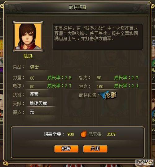155x167 pixels.
Task: Click the orange 招聘 recruit button
Action: (x=66, y=149)
